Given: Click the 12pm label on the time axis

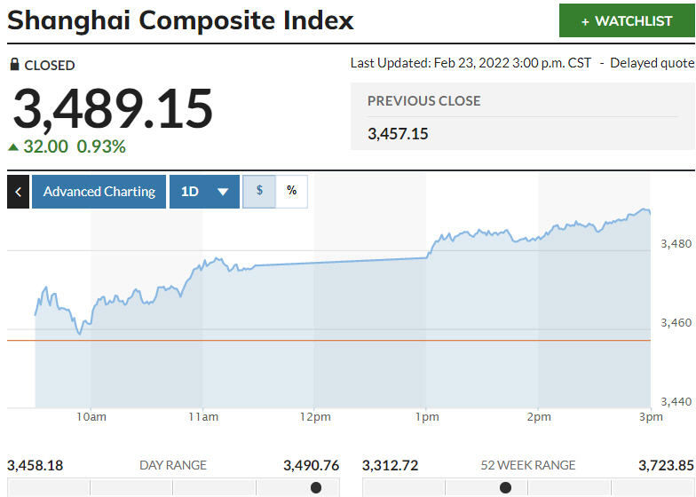Looking at the screenshot, I should click(315, 417).
